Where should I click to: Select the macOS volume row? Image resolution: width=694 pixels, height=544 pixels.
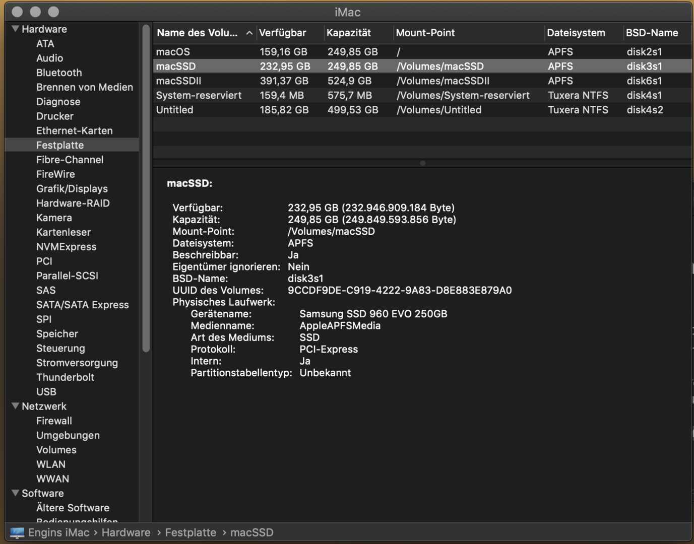click(173, 52)
